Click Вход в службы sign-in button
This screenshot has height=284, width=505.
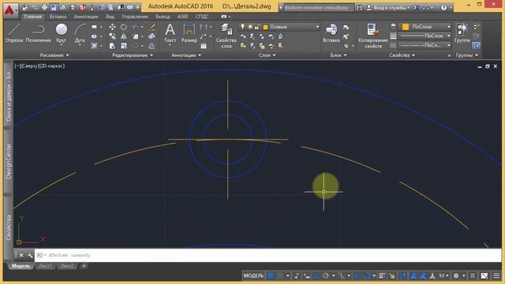tap(388, 7)
